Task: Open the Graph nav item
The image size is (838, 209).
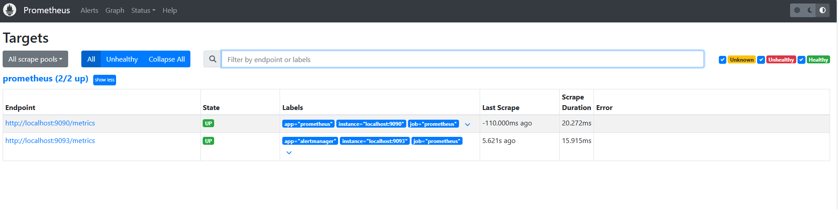Action: point(115,10)
